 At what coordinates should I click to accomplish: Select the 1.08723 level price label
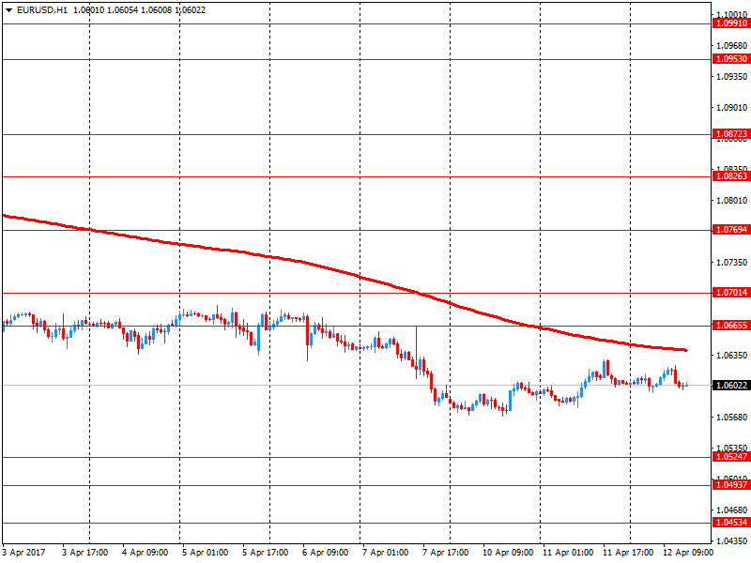(731, 134)
